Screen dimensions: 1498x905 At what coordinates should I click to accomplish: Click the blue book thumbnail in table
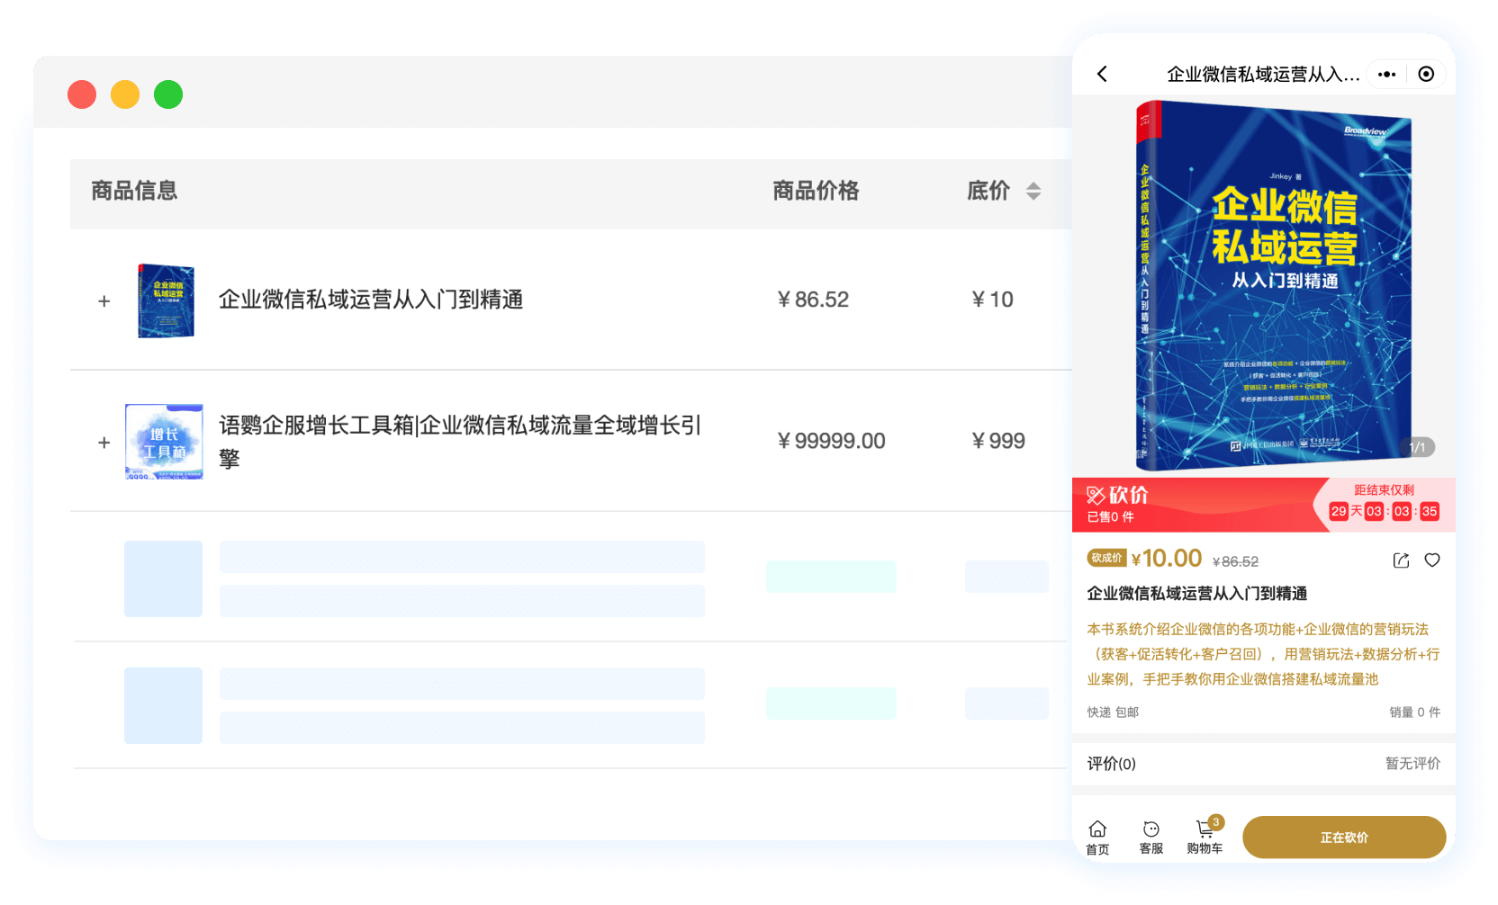click(166, 301)
